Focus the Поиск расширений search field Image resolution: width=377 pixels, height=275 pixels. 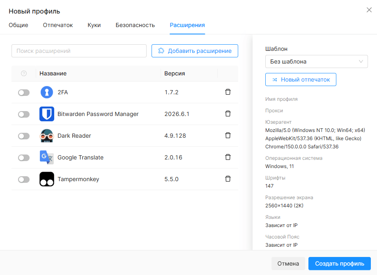pos(79,51)
